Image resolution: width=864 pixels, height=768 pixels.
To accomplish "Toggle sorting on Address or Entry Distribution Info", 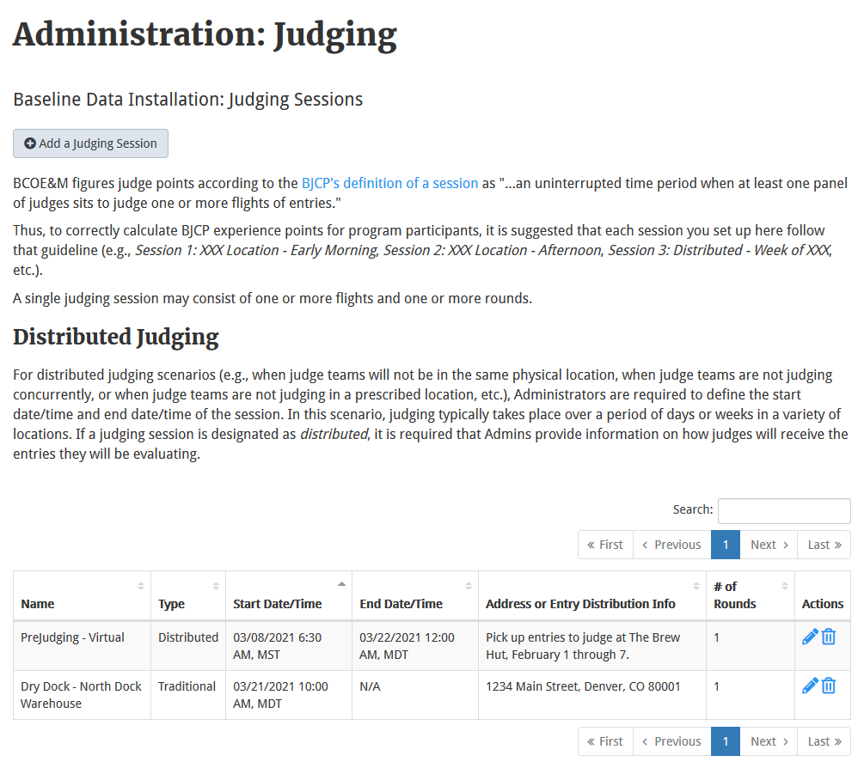I will 697,584.
